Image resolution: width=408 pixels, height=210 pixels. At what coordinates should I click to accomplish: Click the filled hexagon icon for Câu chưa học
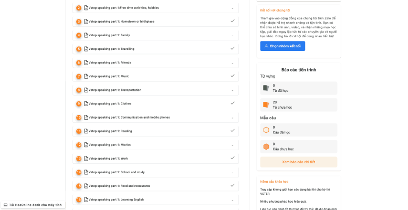[x=266, y=146]
